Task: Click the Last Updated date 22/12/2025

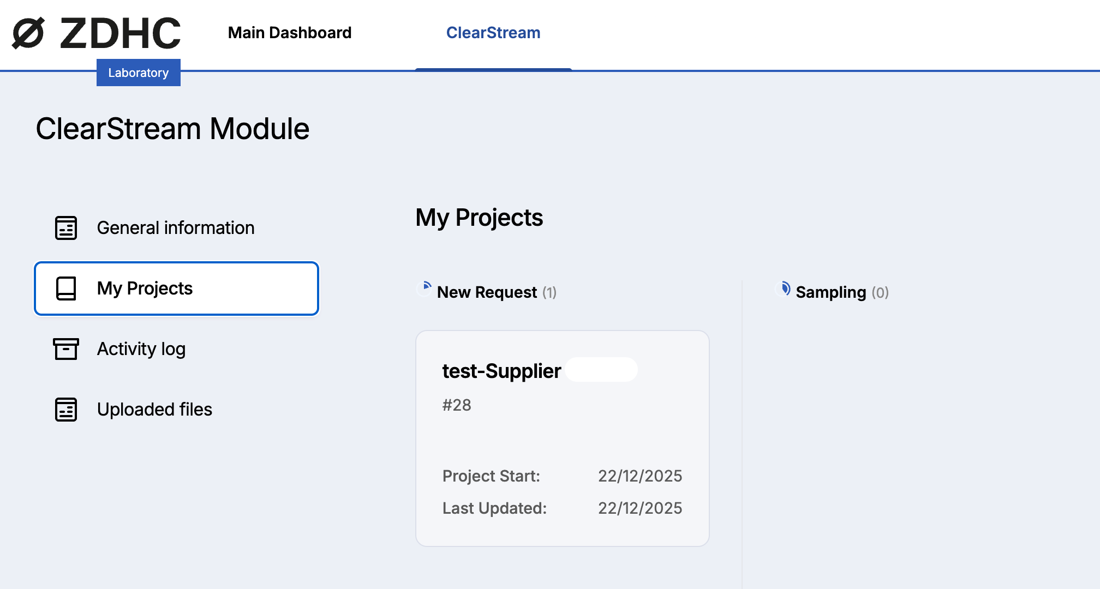Action: point(640,508)
